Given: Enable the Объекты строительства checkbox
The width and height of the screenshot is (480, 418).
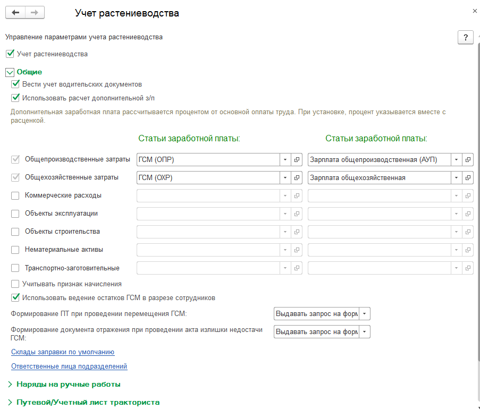Looking at the screenshot, I should (15, 232).
